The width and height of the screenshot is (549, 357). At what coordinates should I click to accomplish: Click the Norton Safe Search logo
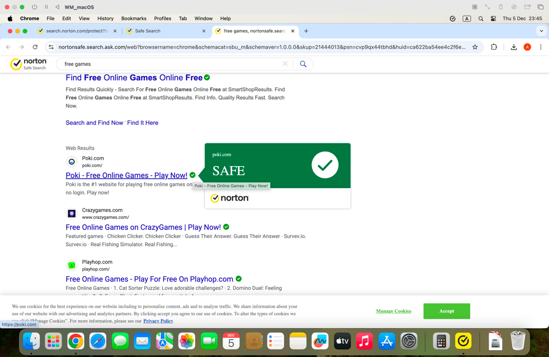click(x=28, y=64)
